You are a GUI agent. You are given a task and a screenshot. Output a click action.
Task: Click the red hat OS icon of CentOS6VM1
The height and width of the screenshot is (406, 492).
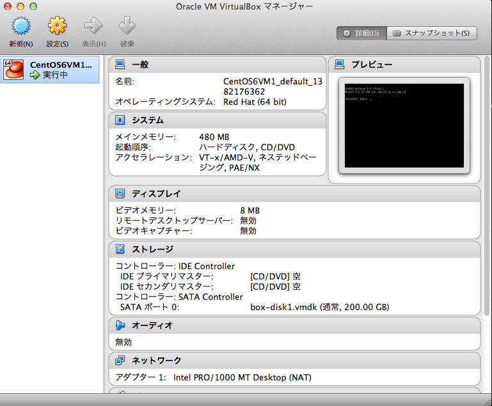13,69
